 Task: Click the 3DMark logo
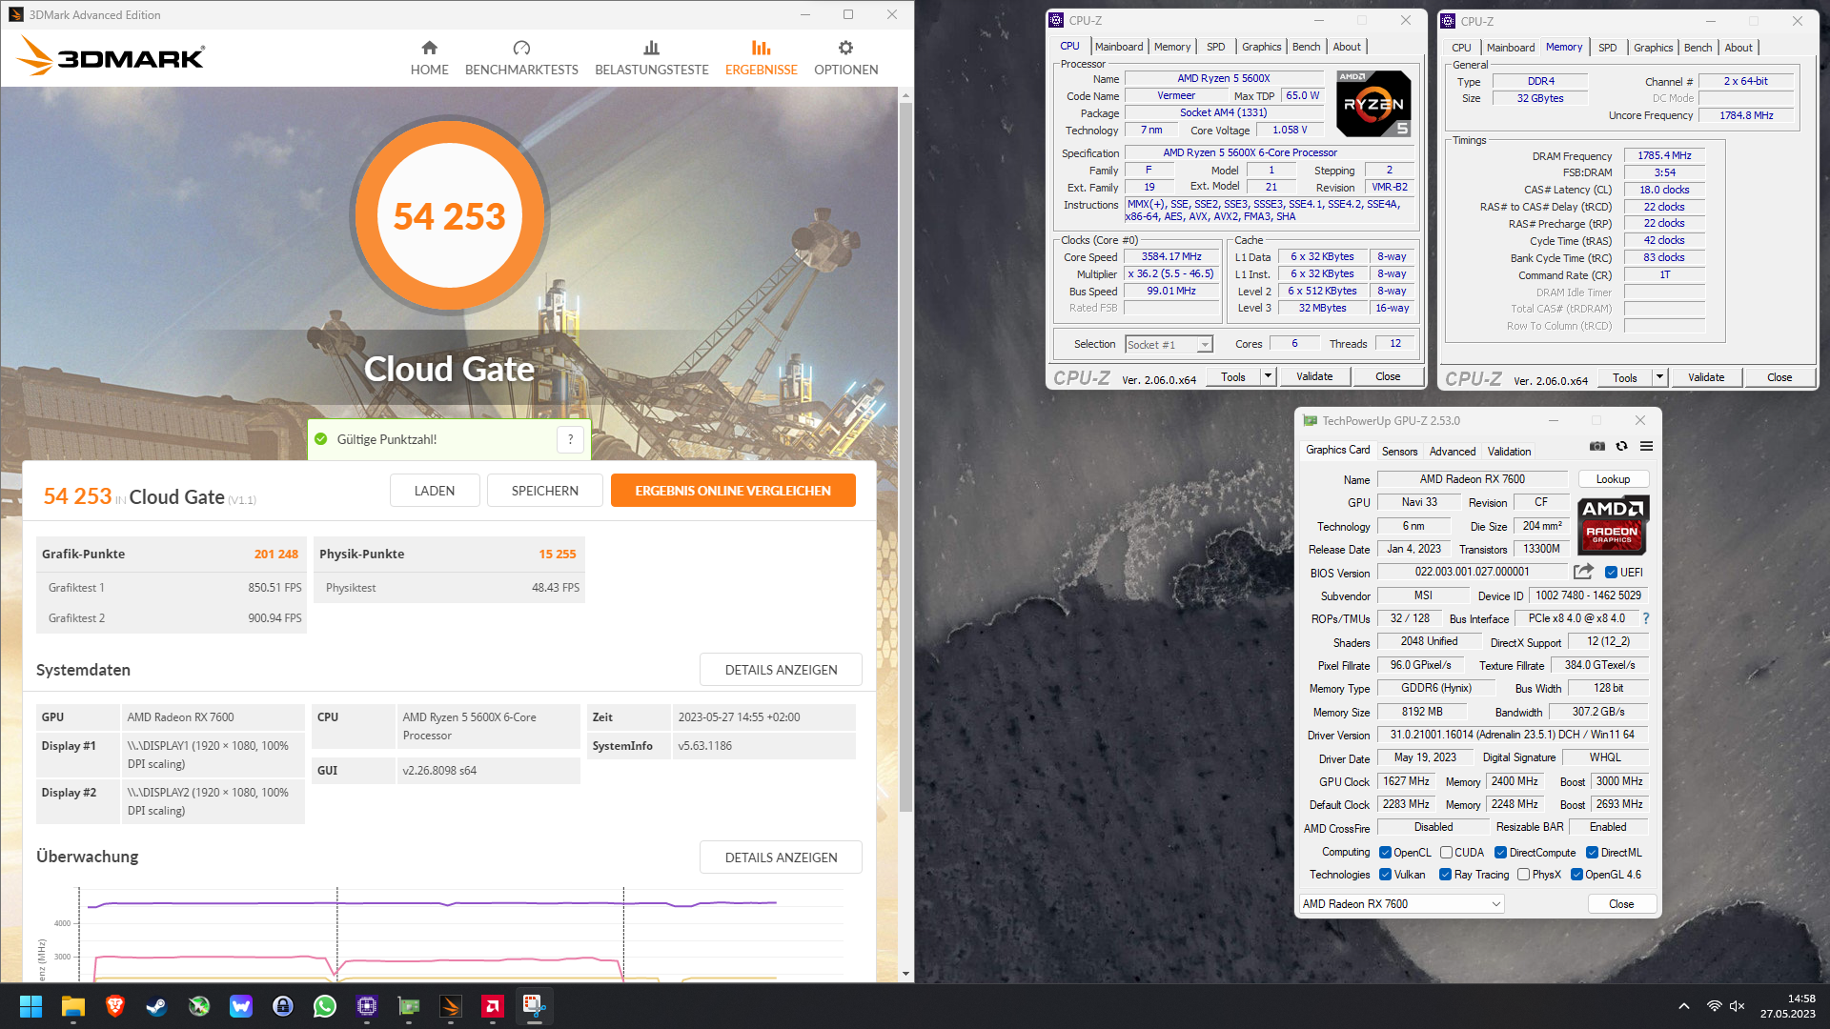(111, 56)
